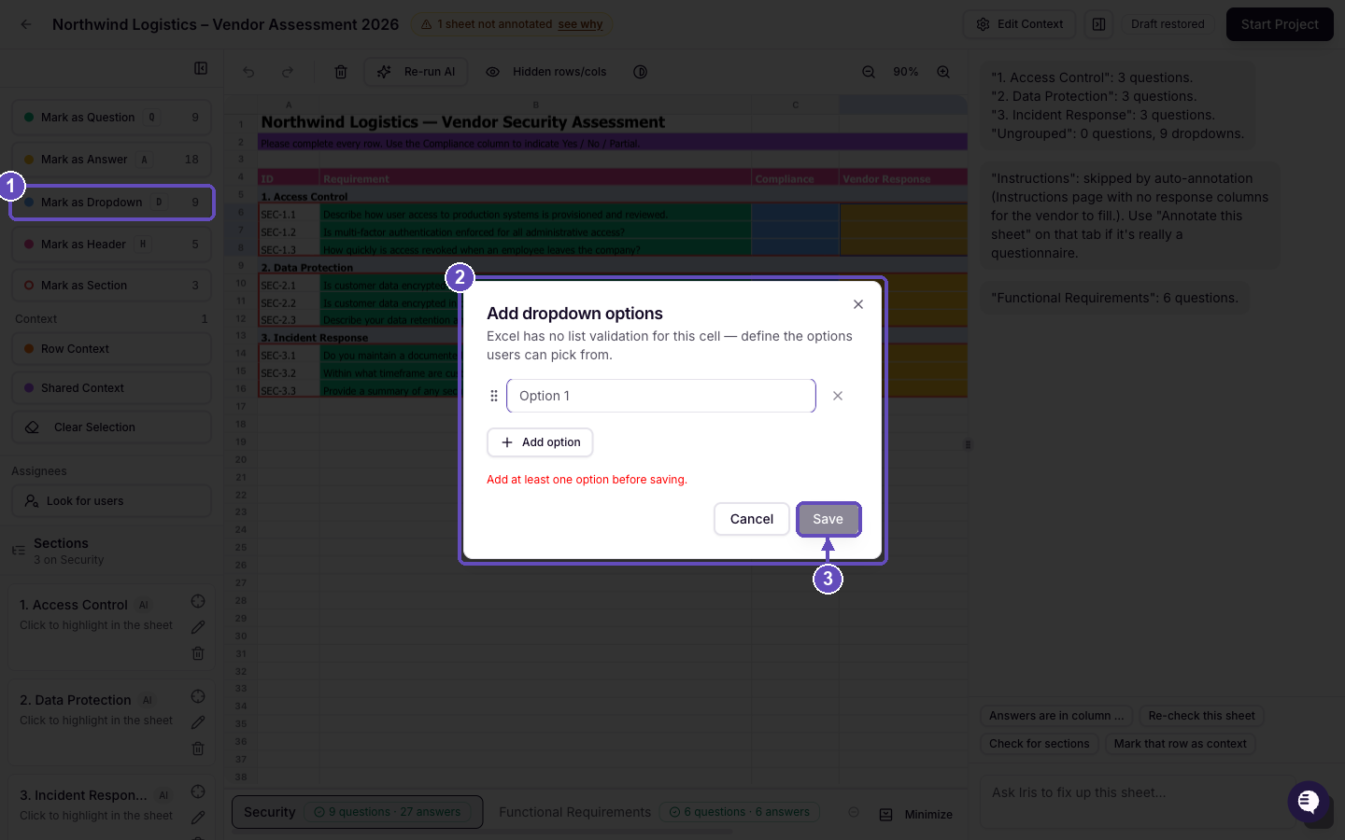Viewport: 1345px width, 840px height.
Task: Select Mark as Header annotation mode
Action: pyautogui.click(x=112, y=245)
